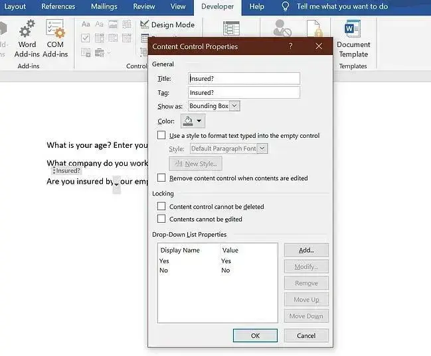Open the Mailings ribbon tab
This screenshot has width=431, height=356.
pyautogui.click(x=104, y=7)
